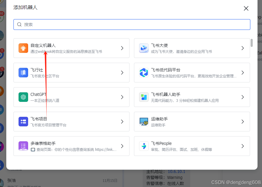
Task: Click description 无需代码能力，3 分钟轻松搭建机器人应用
Action: click(x=185, y=101)
